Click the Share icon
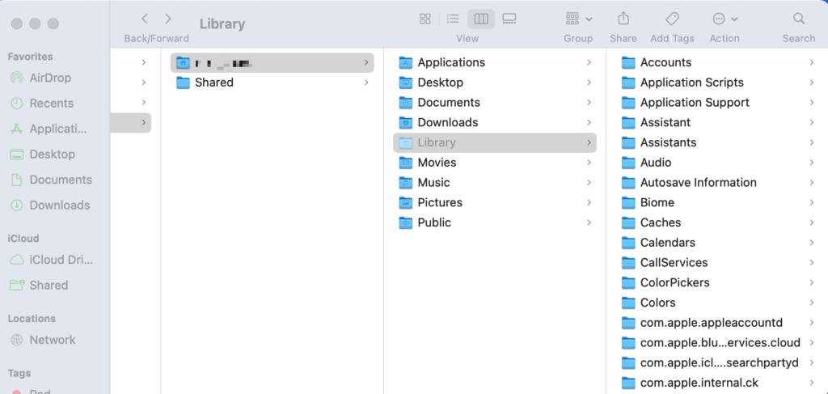This screenshot has height=394, width=828. click(623, 19)
